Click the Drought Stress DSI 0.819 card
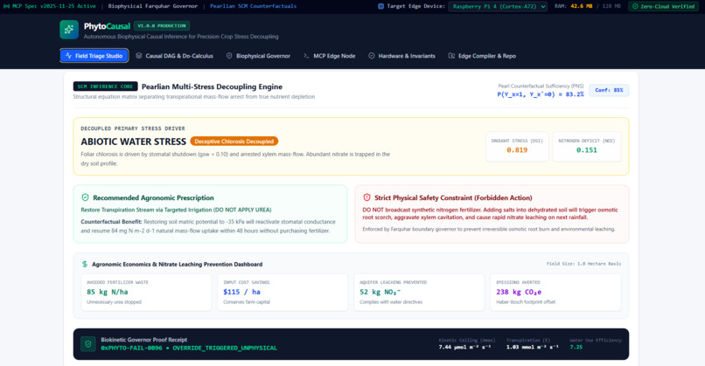 pyautogui.click(x=517, y=147)
